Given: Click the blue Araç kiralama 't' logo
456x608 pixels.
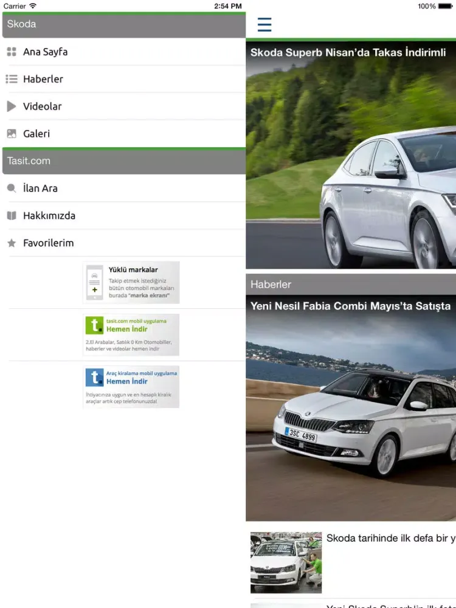Looking at the screenshot, I should 95,378.
